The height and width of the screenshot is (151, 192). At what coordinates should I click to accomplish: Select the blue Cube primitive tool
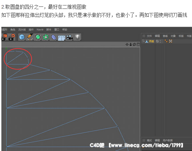tap(22, 37)
